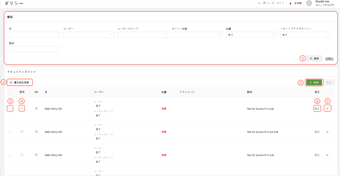The height and width of the screenshot is (176, 340).
Task: Open the ユーザー dropdown in search
Action: click(x=88, y=35)
